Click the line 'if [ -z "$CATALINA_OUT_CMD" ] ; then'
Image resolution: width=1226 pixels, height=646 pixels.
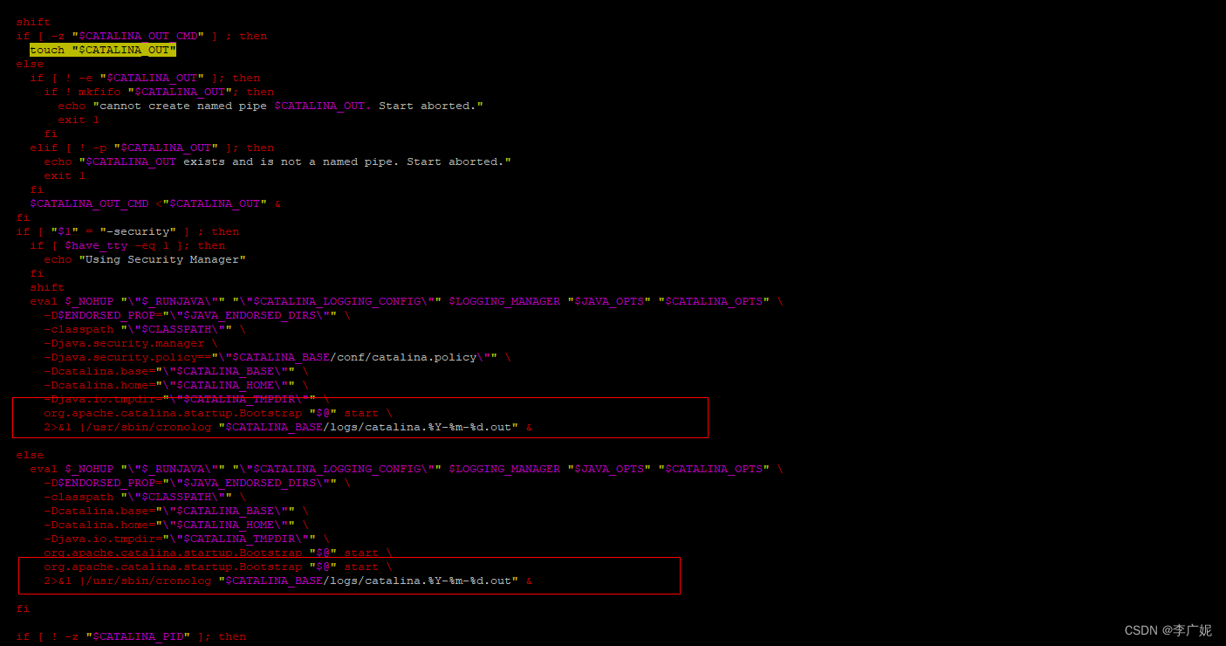(141, 36)
